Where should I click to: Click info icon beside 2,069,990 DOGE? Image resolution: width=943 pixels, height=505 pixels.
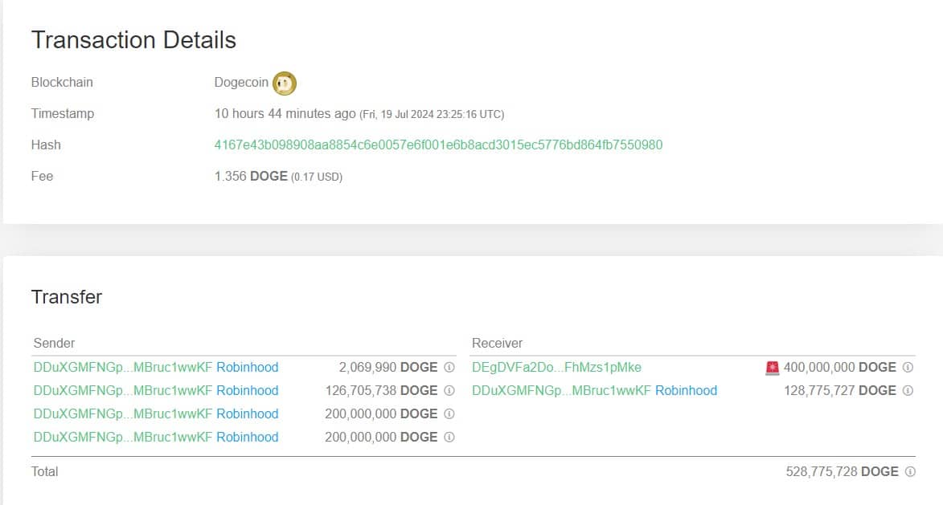point(449,368)
